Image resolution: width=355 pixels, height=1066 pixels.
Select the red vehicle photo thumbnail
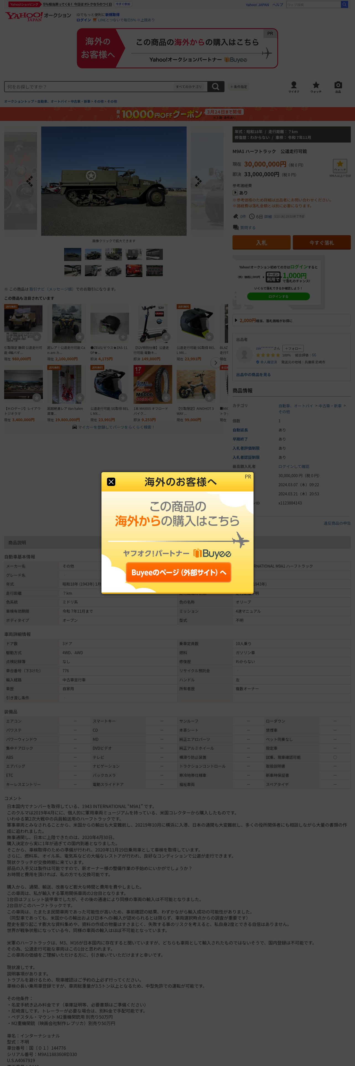click(x=134, y=271)
